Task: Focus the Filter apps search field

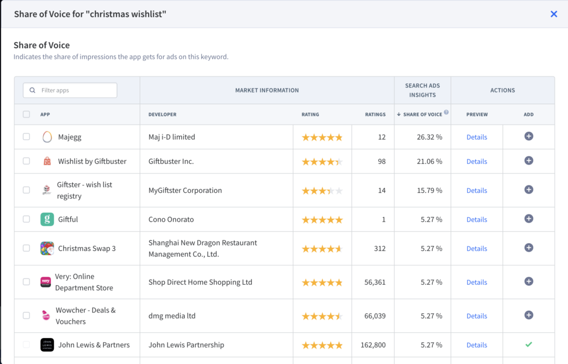Action: (70, 90)
